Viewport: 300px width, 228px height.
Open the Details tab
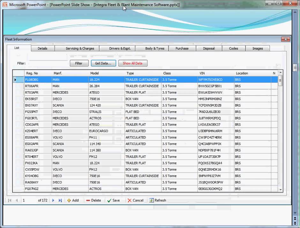tap(43, 48)
